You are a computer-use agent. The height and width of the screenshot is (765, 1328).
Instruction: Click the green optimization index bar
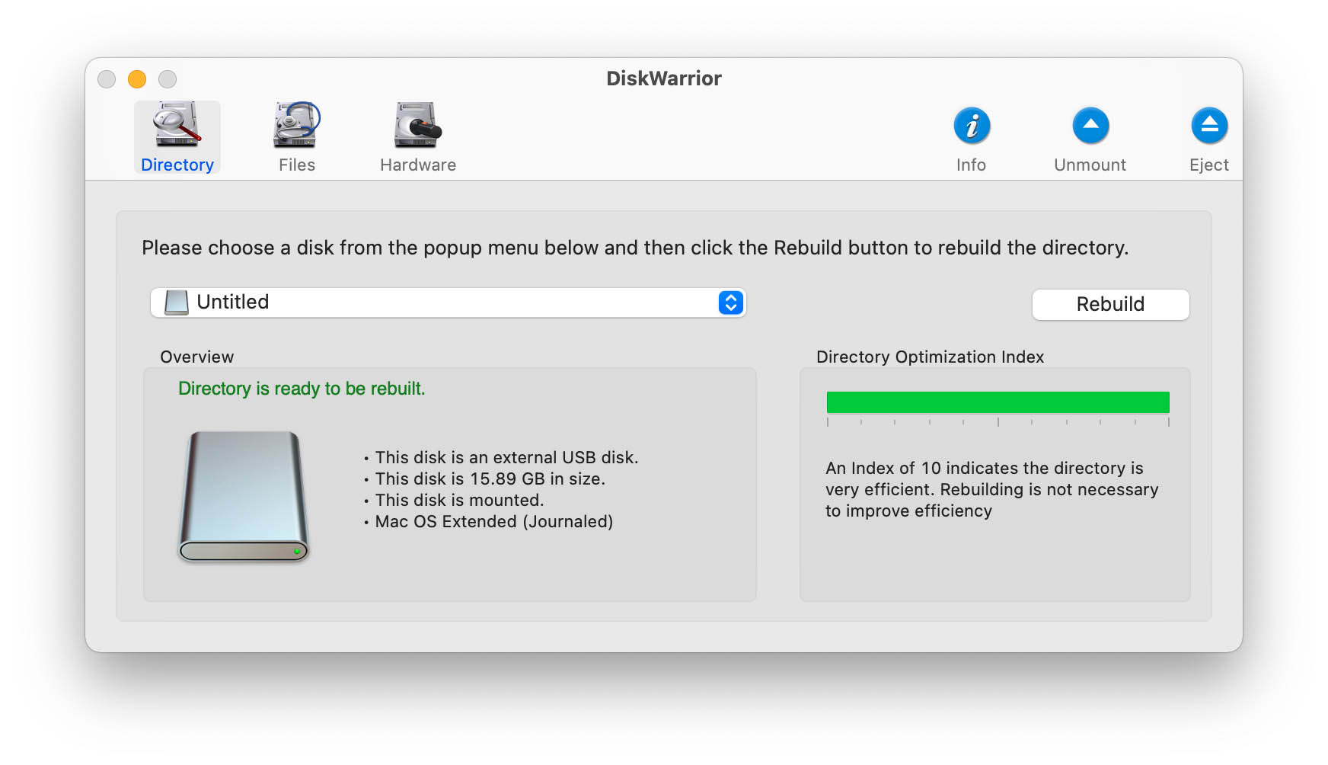(998, 402)
